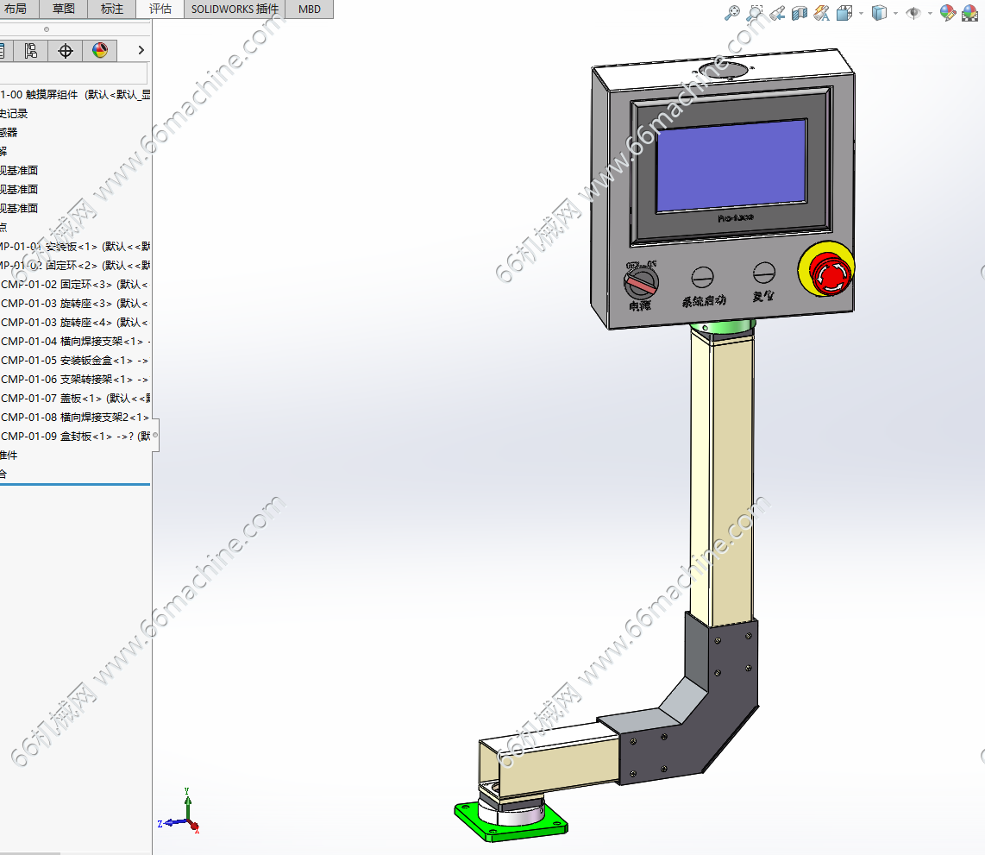The height and width of the screenshot is (855, 985).
Task: Click the Hide/Show Items eye icon
Action: (913, 13)
